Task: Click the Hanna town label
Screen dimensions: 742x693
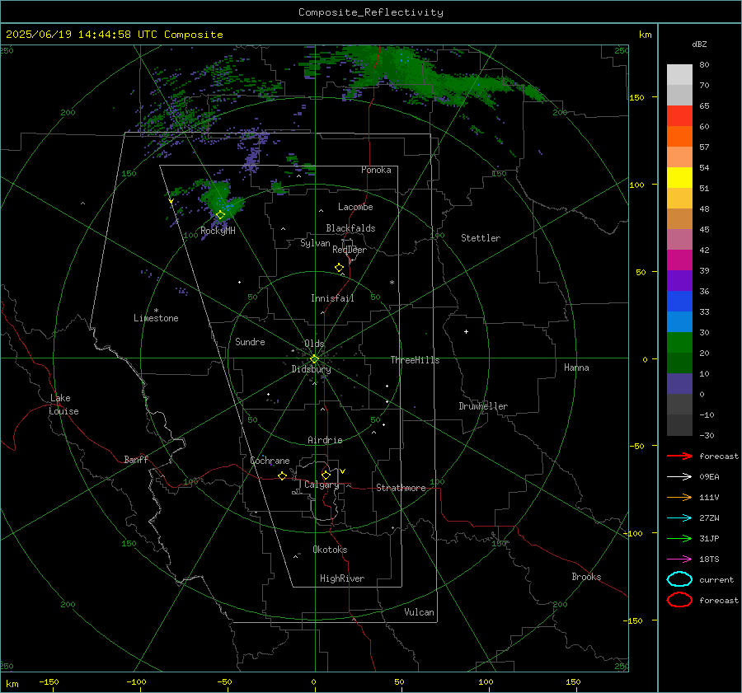Action: point(576,368)
